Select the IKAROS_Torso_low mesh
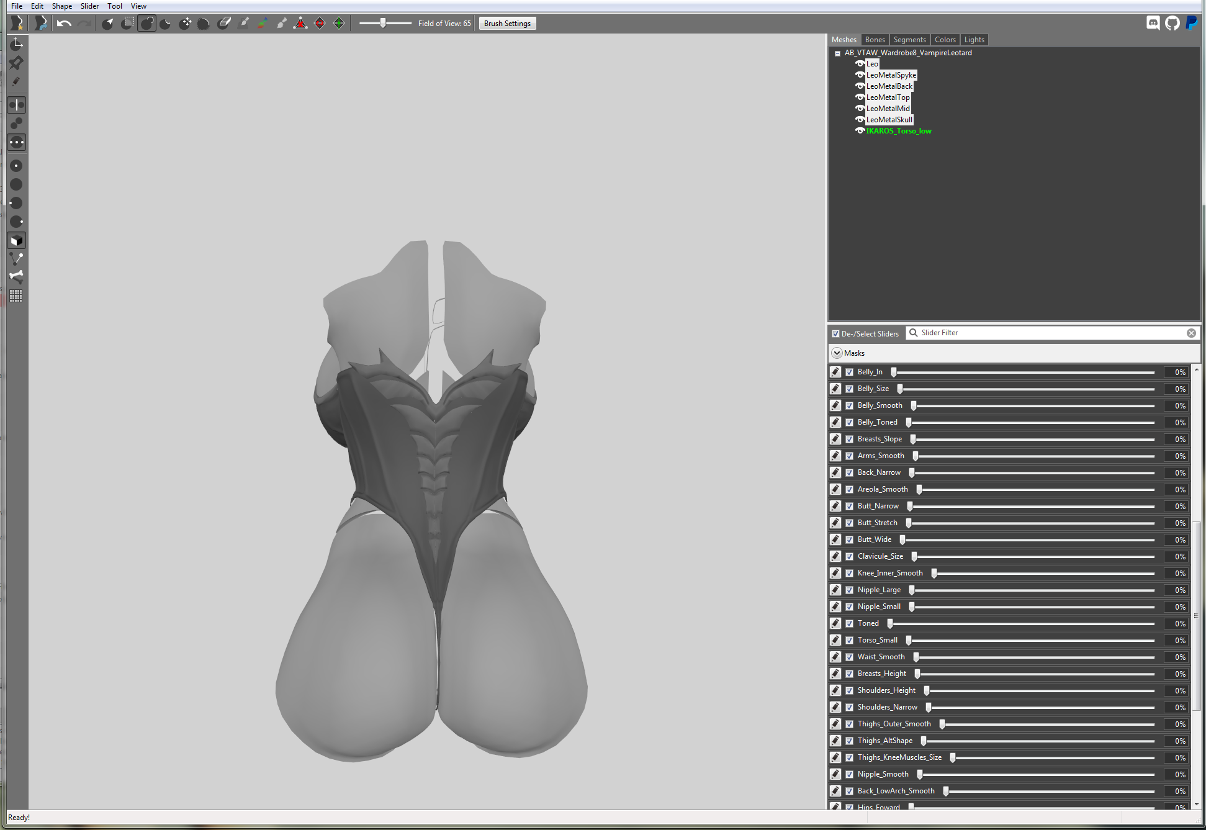1206x830 pixels. tap(899, 131)
